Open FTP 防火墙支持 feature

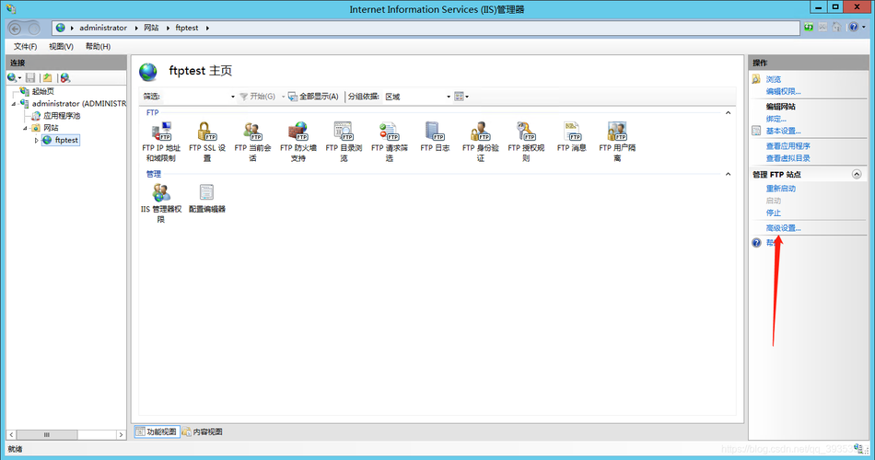click(298, 142)
